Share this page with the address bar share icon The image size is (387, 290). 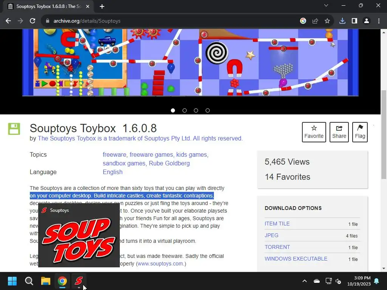tap(315, 21)
